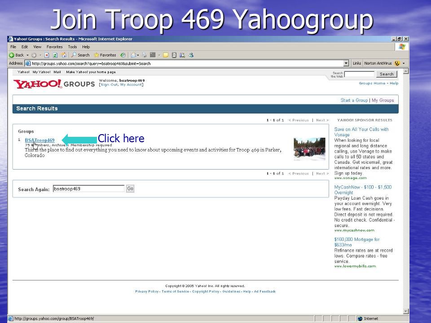Click the web Search button
Screen dimensions: 431x323
pos(387,74)
